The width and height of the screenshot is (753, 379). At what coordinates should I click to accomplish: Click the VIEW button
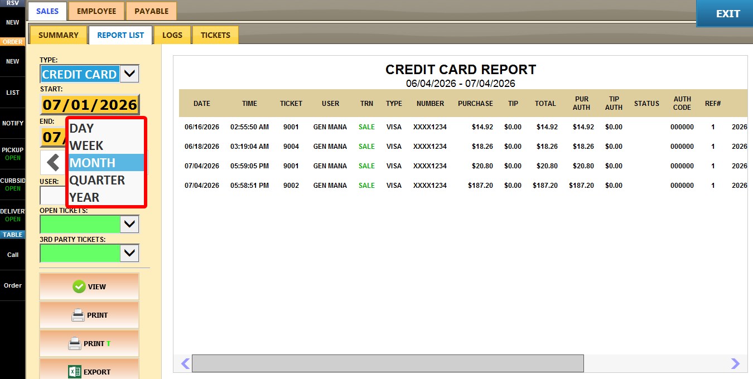[89, 286]
